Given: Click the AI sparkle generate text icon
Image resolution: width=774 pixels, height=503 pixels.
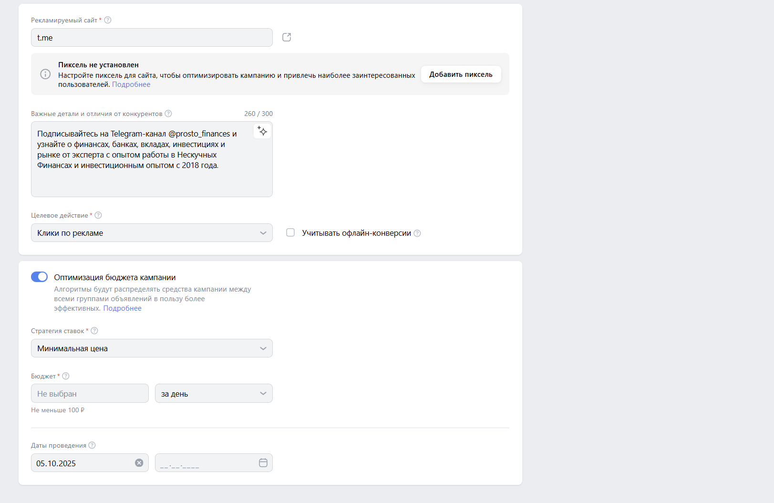Looking at the screenshot, I should 262,131.
